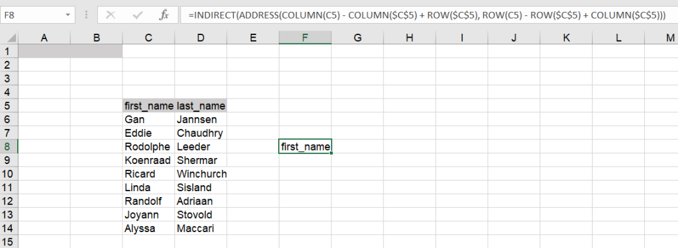The width and height of the screenshot is (678, 248).
Task: Select column C header
Action: pyautogui.click(x=148, y=38)
